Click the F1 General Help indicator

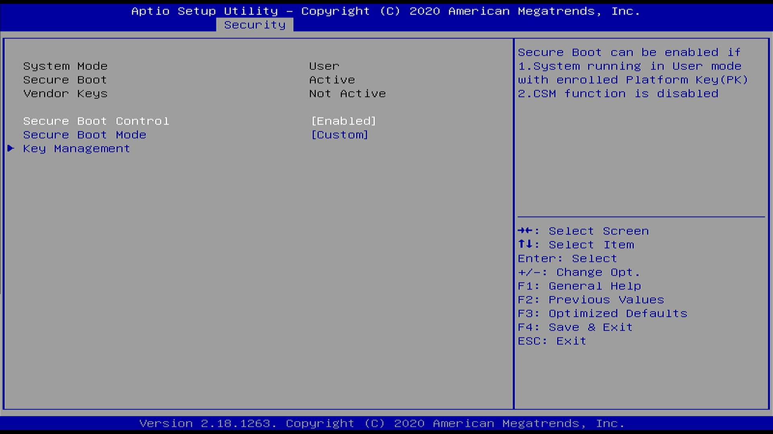tap(579, 286)
